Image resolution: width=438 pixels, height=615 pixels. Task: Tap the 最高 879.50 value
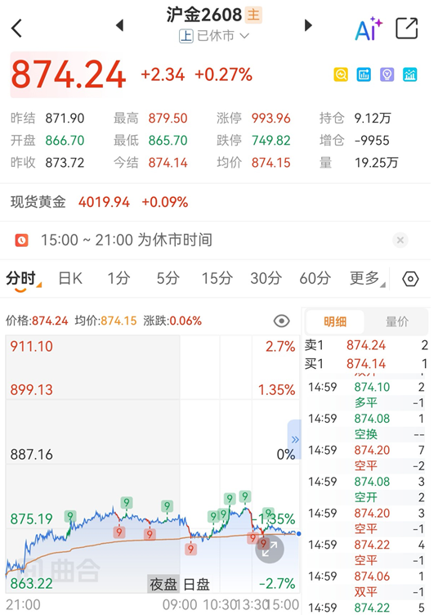(168, 118)
